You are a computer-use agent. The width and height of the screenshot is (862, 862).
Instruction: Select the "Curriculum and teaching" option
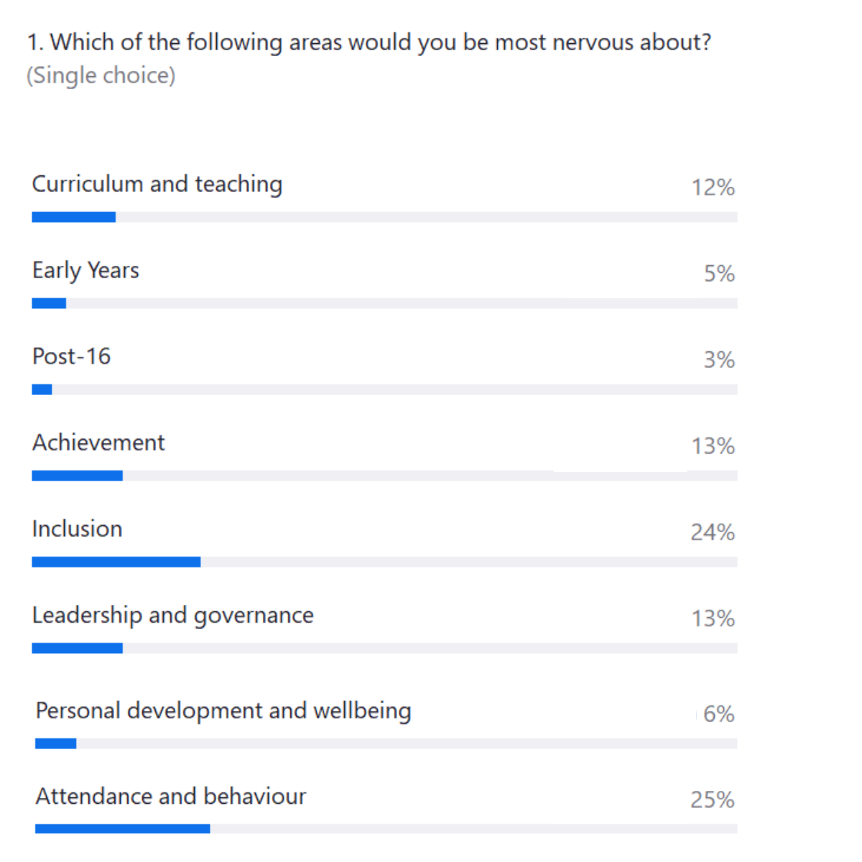click(x=157, y=185)
